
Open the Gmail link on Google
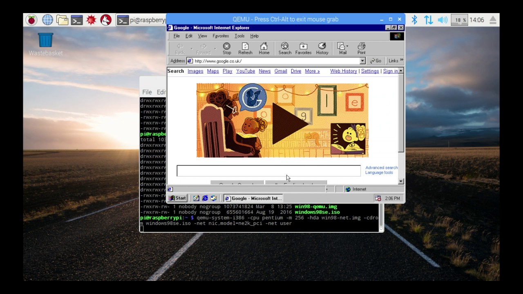coord(281,71)
